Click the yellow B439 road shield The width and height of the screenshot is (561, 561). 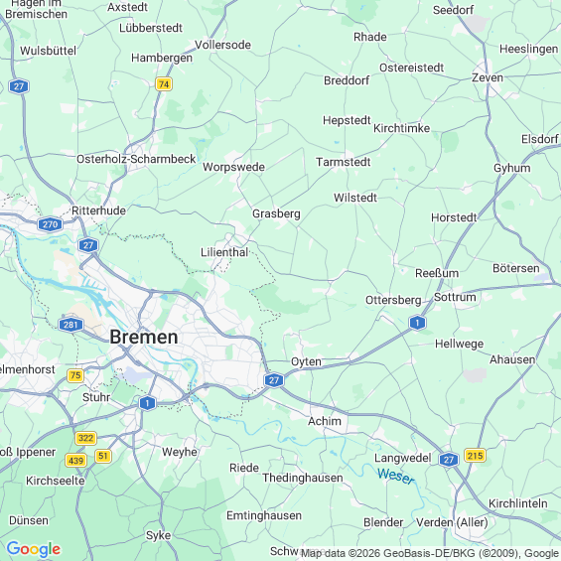pos(75,461)
